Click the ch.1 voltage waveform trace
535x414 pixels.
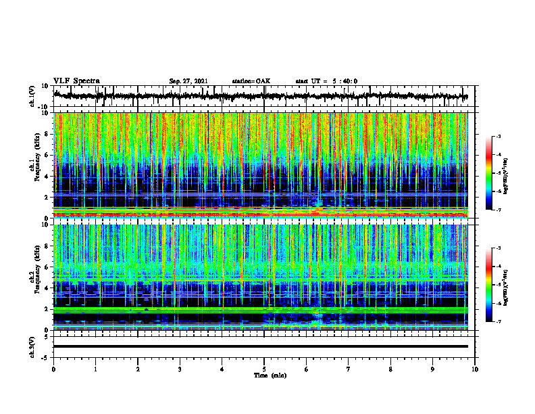click(261, 96)
